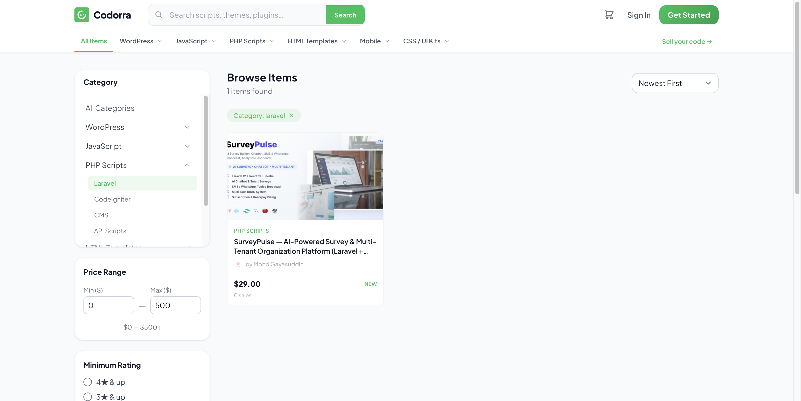Open the shopping cart

coord(609,15)
